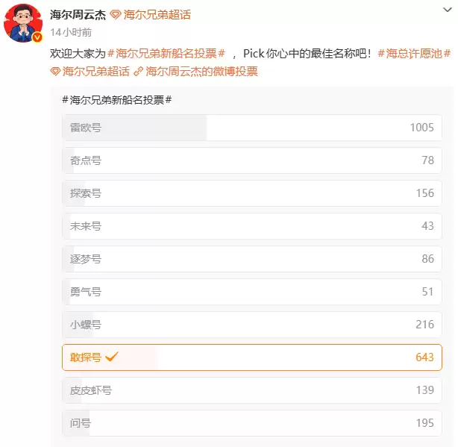Vote for 小螺号 in the poll
This screenshot has width=458, height=447.
[251, 325]
